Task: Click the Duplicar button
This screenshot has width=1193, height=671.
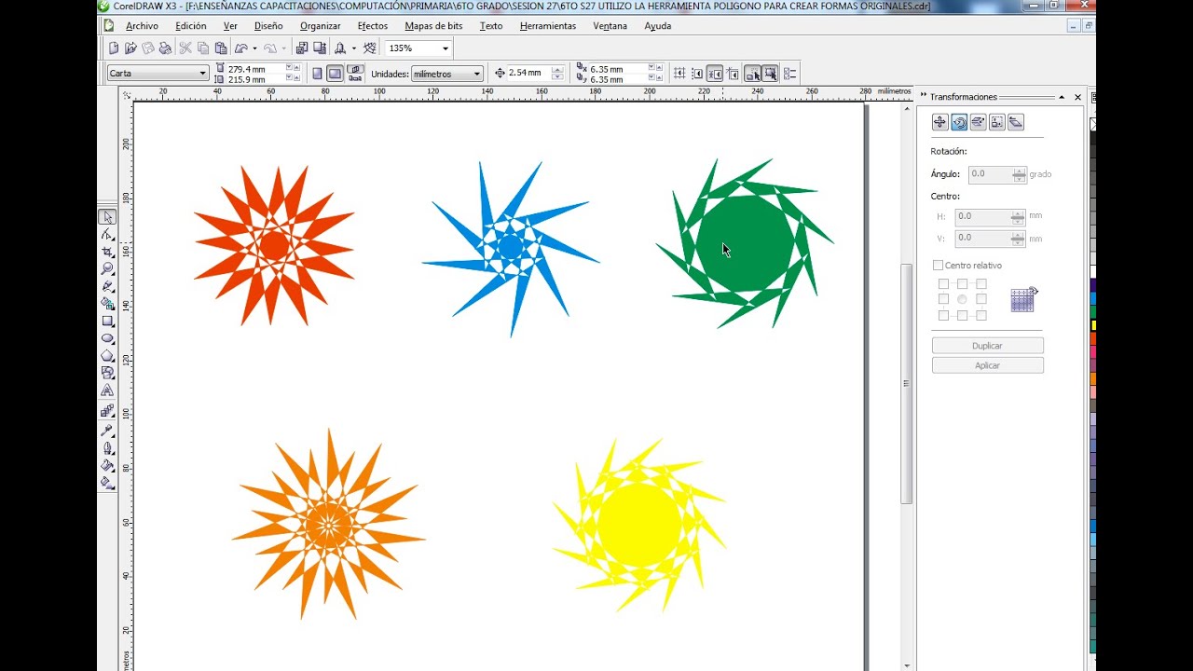Action: 987,346
